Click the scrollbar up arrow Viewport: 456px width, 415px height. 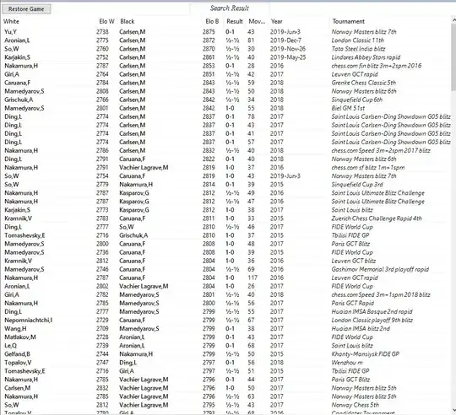[x=453, y=19]
